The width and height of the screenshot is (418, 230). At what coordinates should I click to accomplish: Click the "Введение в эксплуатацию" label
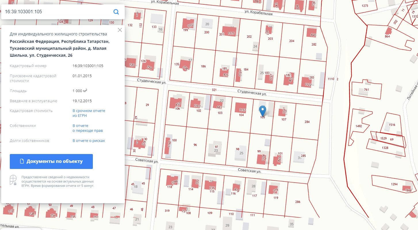point(33,101)
